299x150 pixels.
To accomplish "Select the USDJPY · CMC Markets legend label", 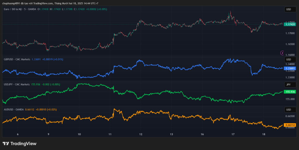I will [x=17, y=84].
